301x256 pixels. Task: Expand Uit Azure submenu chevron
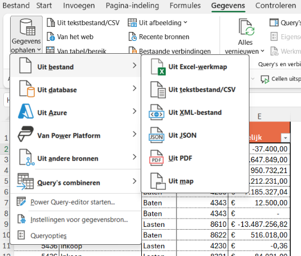tap(135, 111)
